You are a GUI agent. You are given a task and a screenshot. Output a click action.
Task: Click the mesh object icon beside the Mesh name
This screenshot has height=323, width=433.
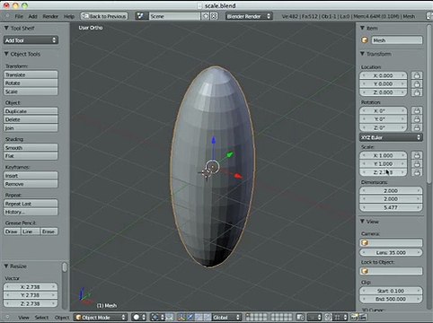coord(365,40)
